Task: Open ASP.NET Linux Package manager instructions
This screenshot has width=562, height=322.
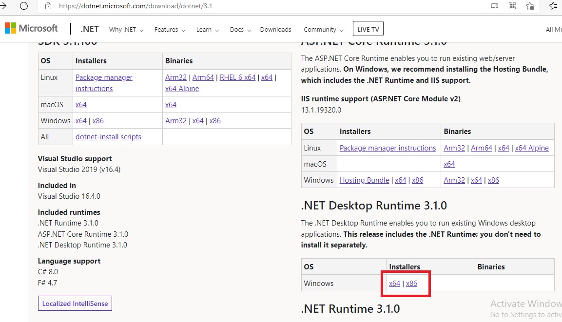Action: coord(388,148)
